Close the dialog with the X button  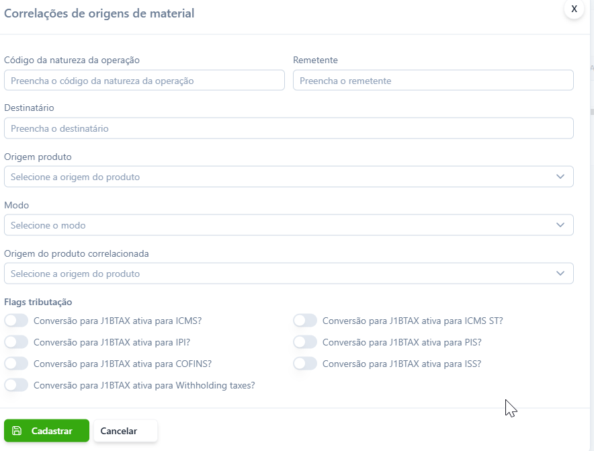(x=574, y=9)
